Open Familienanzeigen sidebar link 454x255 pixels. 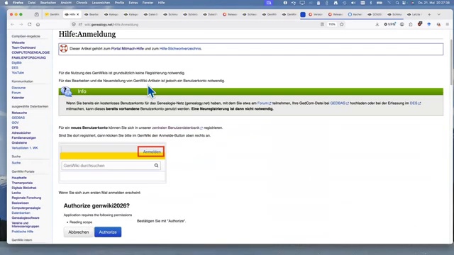[23, 137]
